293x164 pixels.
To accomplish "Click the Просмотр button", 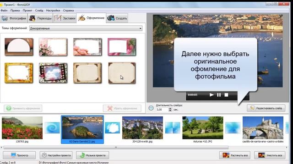I will [x=19, y=155].
